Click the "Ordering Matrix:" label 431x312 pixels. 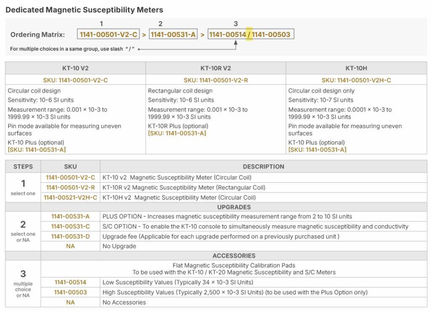37,35
